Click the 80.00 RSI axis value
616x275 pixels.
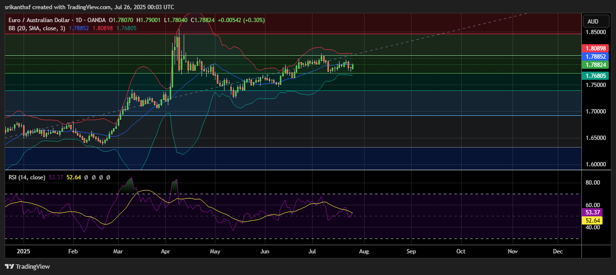(x=593, y=183)
